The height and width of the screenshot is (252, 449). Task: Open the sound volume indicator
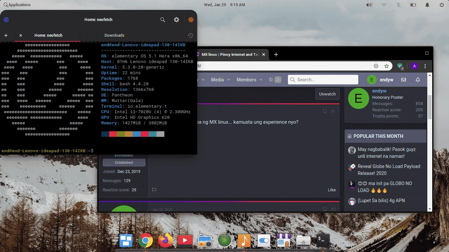369,5
